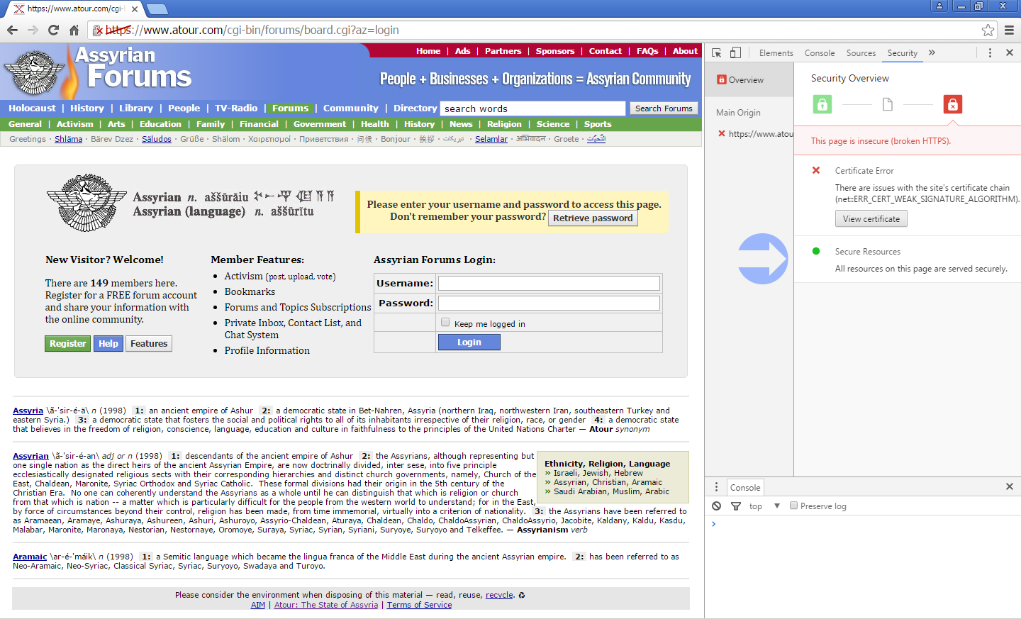Click the blue Login button
The width and height of the screenshot is (1021, 619).
[469, 342]
